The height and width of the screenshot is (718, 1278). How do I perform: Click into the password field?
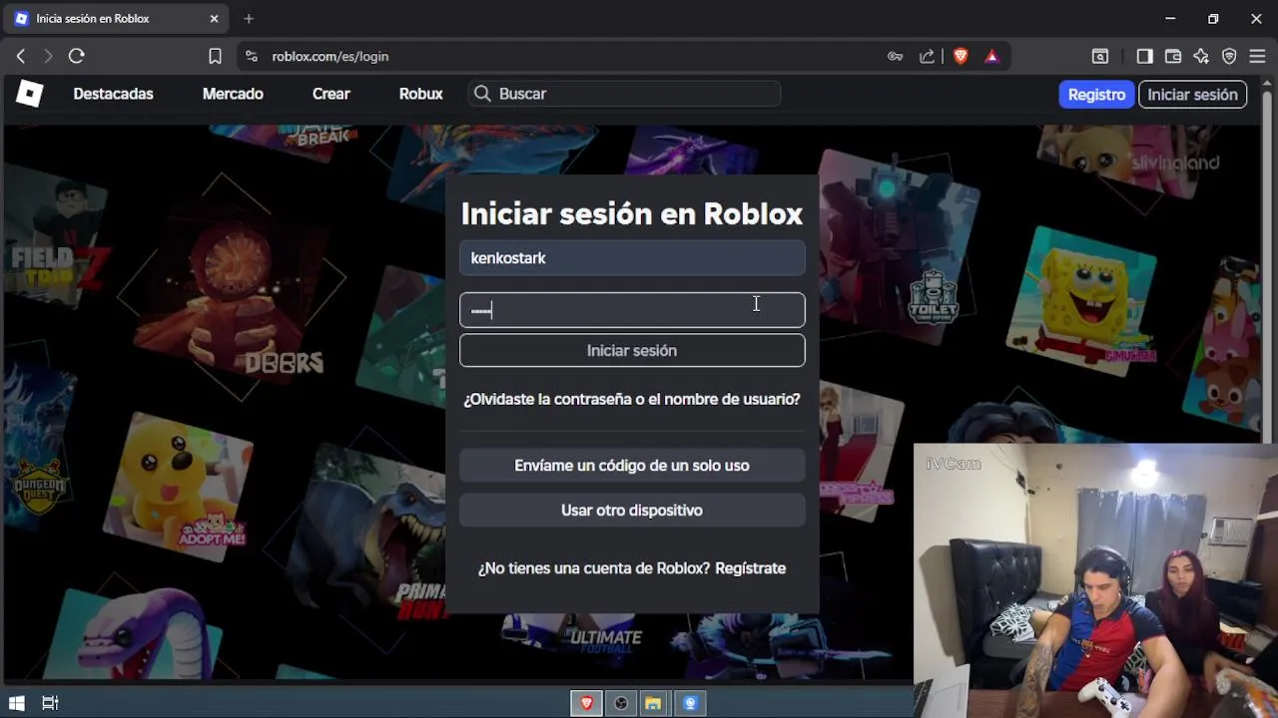pos(632,310)
